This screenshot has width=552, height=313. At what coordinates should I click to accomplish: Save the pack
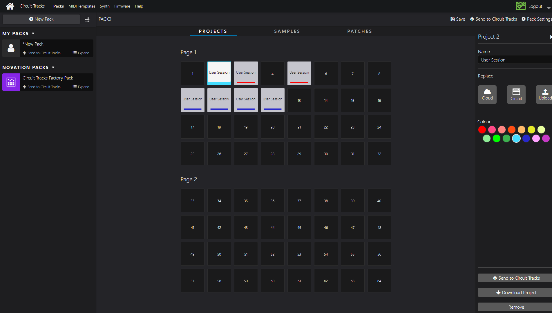458,19
